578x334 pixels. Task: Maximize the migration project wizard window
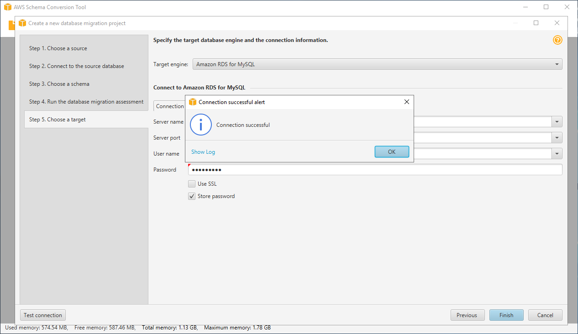click(x=536, y=23)
